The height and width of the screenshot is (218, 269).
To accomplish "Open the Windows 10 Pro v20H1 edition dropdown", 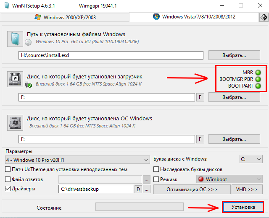I will pos(77,160).
